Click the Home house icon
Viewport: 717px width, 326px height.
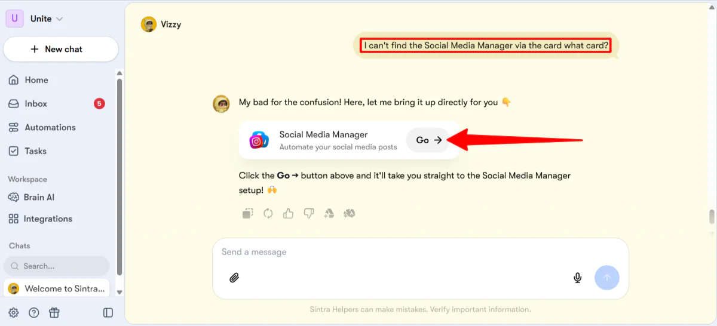click(x=14, y=80)
